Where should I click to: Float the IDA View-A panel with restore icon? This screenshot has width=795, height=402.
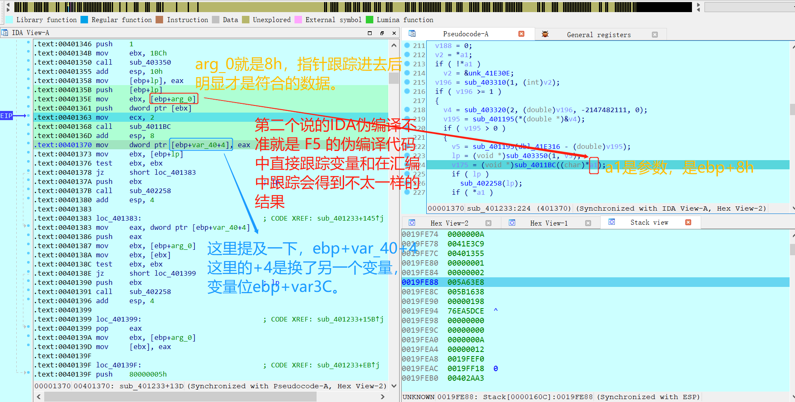382,33
